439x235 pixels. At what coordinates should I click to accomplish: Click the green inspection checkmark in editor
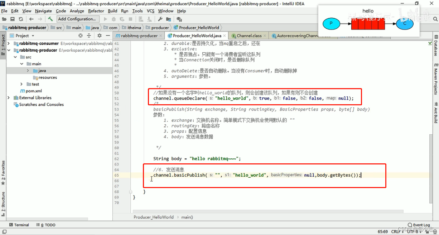[x=430, y=43]
